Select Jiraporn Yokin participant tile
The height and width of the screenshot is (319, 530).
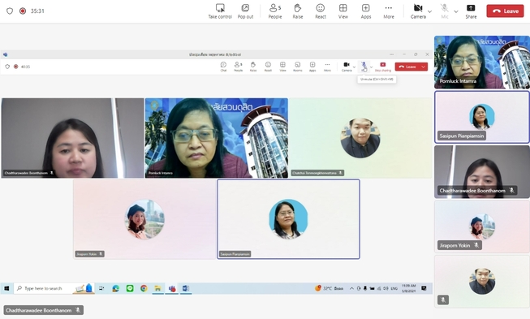[x=482, y=226]
